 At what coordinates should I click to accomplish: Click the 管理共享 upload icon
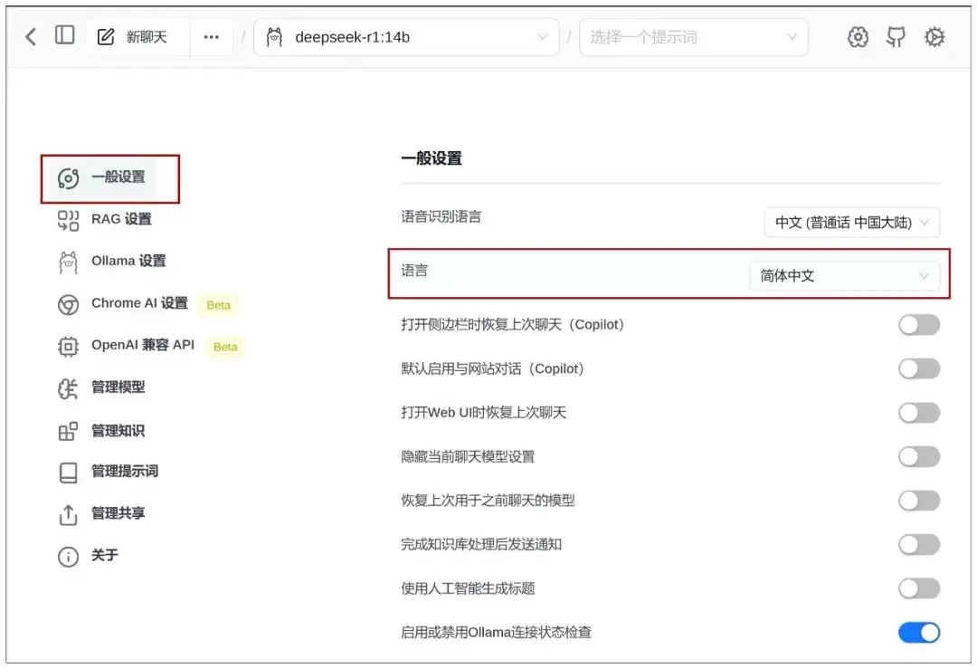[x=69, y=514]
